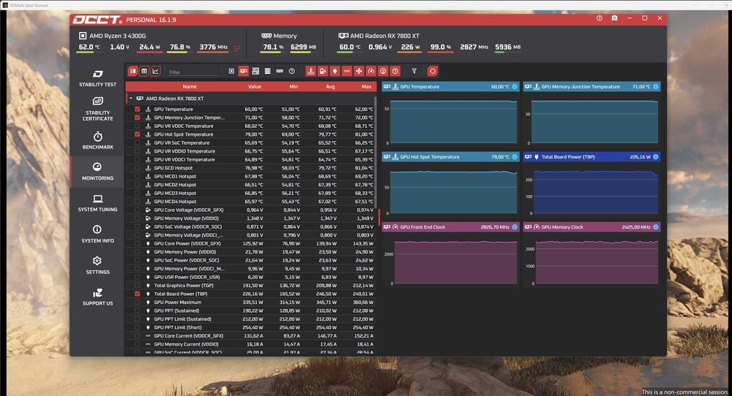
Task: Sort sensors by the Name column header
Action: pyautogui.click(x=190, y=87)
